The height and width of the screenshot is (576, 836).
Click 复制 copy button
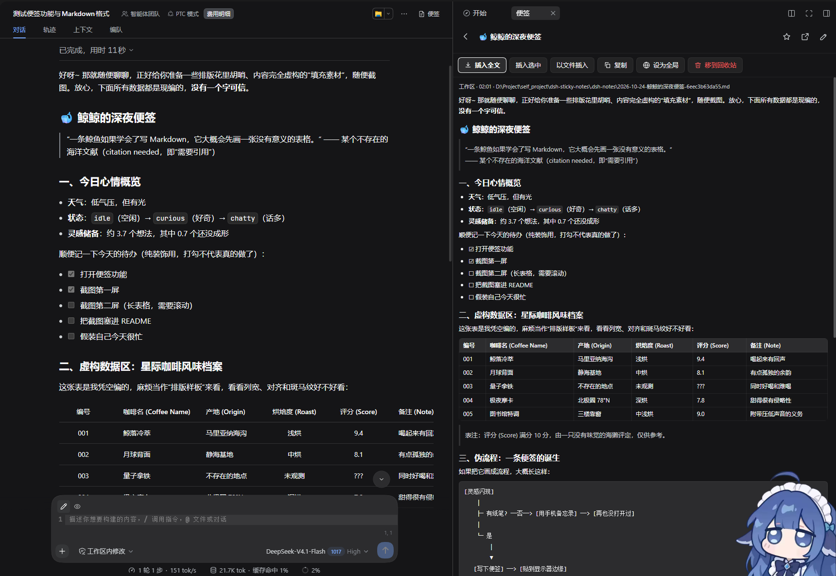coord(616,65)
